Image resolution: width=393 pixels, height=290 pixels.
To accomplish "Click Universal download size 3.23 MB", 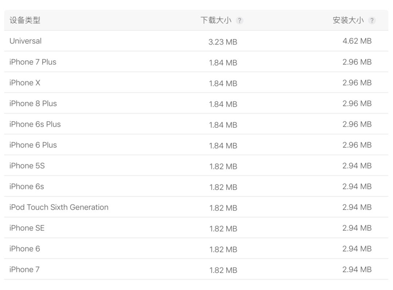I will tap(223, 42).
